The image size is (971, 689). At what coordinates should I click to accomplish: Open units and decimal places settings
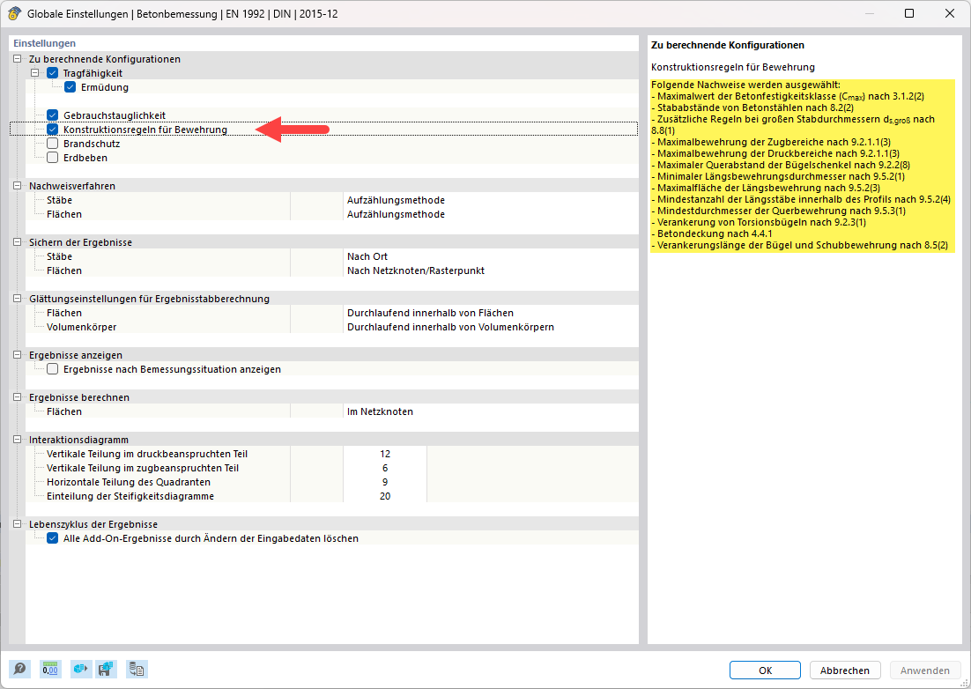[x=50, y=670]
